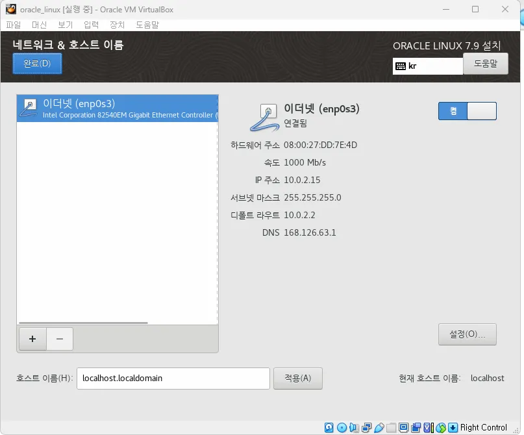This screenshot has width=524, height=435.
Task: Click the speed value 1000 Mb/s
Action: point(305,162)
